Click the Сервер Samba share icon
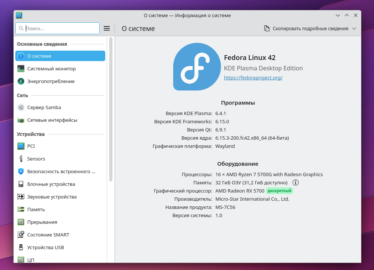Image resolution: width=374 pixels, height=270 pixels. tap(21, 108)
